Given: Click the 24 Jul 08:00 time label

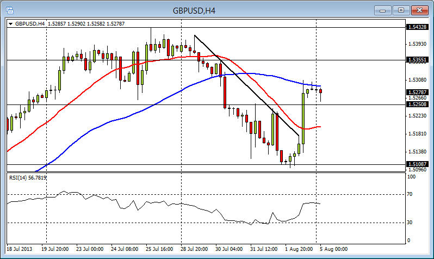Looking at the screenshot, I should click(125, 249).
